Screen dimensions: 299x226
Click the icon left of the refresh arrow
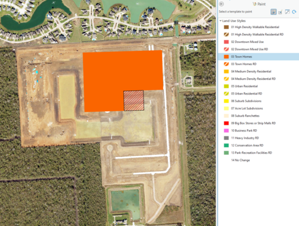coord(287,12)
